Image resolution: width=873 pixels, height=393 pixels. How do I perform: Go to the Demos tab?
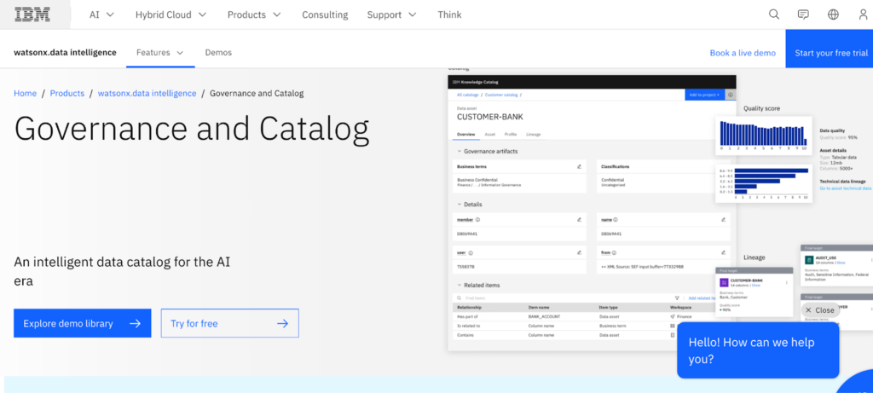(218, 53)
